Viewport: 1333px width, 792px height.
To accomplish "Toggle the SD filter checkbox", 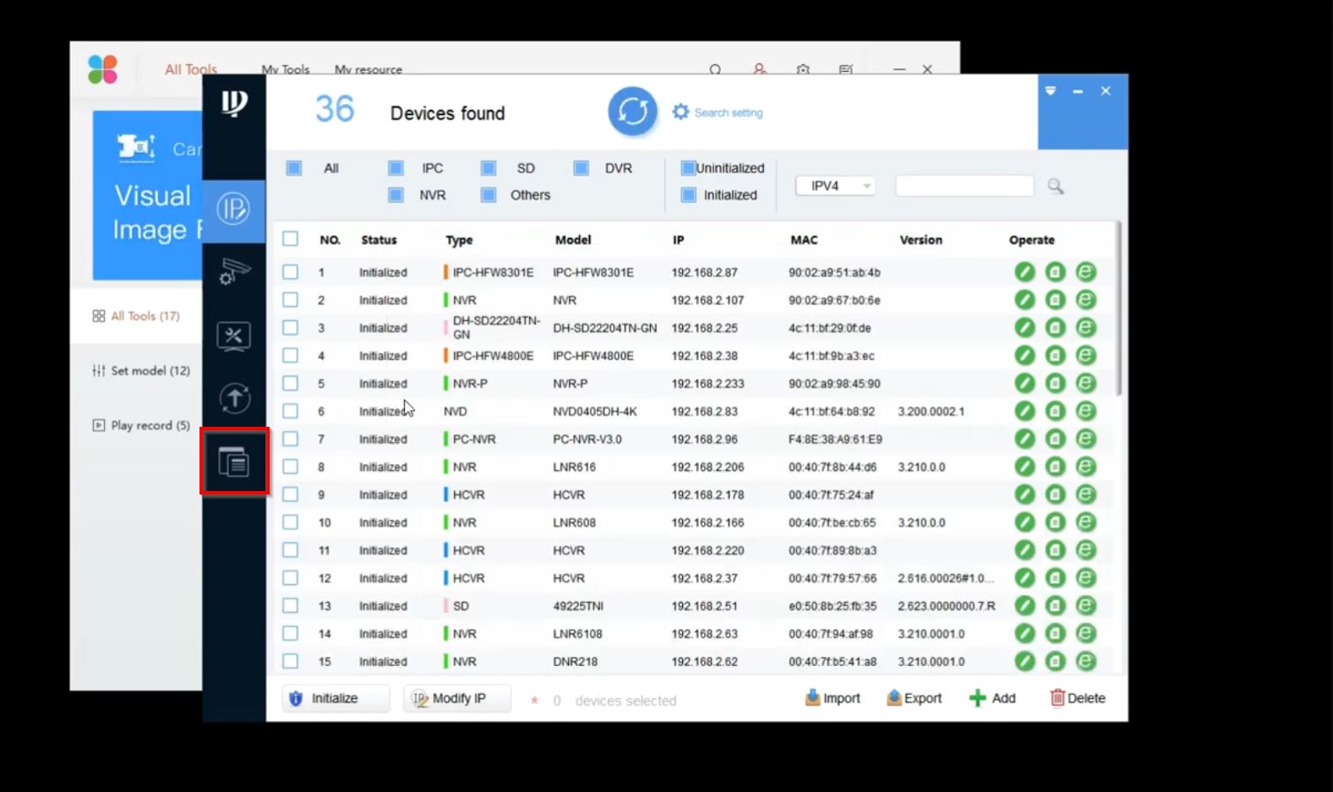I will point(489,168).
